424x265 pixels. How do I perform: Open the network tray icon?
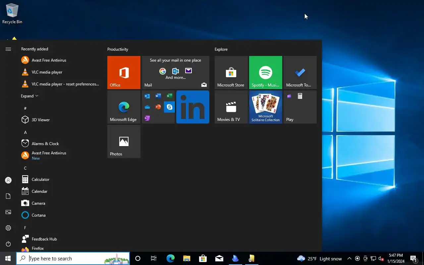point(373,259)
